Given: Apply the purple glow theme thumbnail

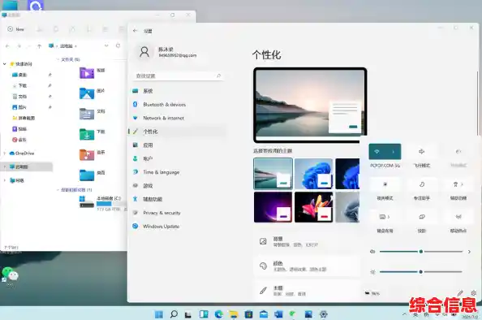Looking at the screenshot, I should [273, 207].
